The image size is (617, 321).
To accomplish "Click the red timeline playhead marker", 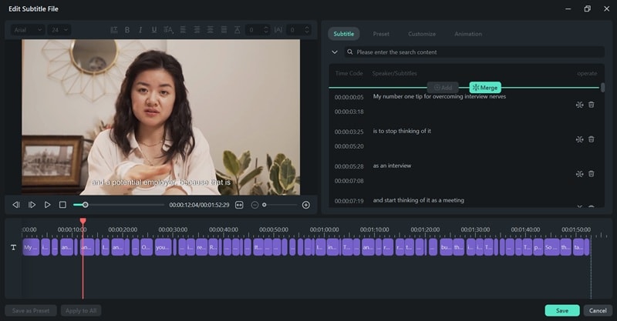I will coord(83,221).
